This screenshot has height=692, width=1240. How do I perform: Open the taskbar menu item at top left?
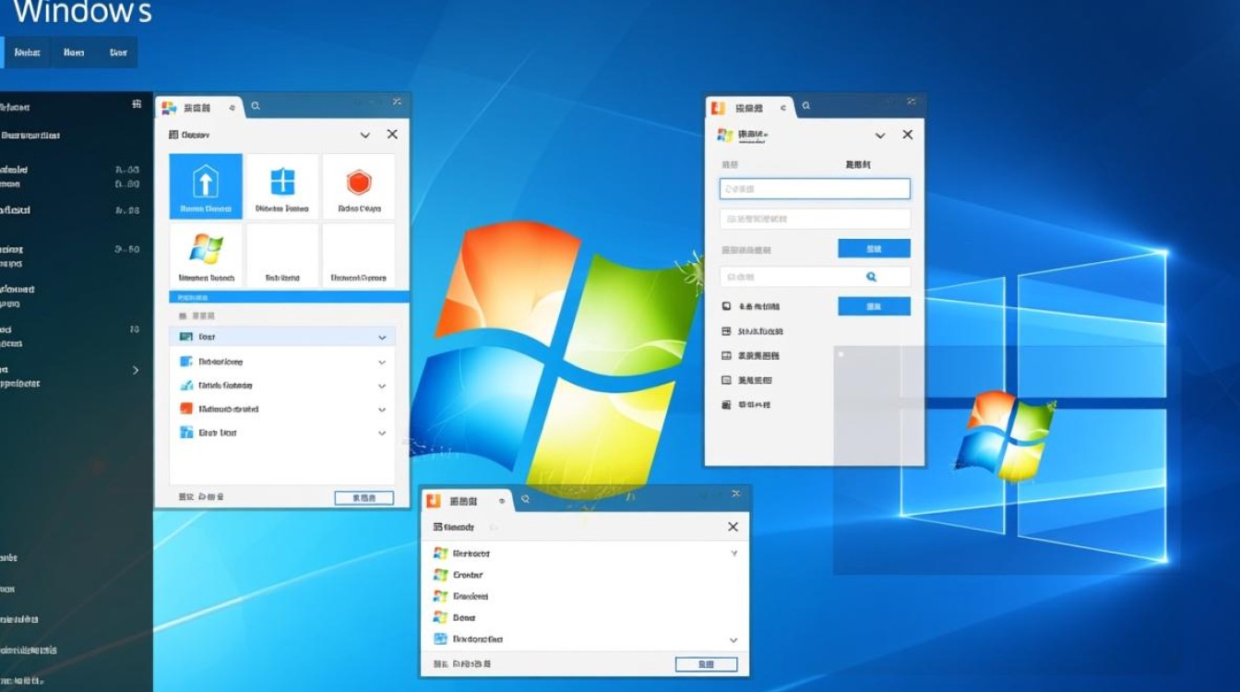27,52
